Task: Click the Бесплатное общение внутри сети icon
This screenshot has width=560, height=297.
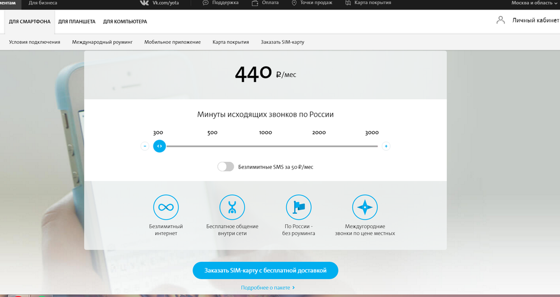Action: pyautogui.click(x=232, y=207)
